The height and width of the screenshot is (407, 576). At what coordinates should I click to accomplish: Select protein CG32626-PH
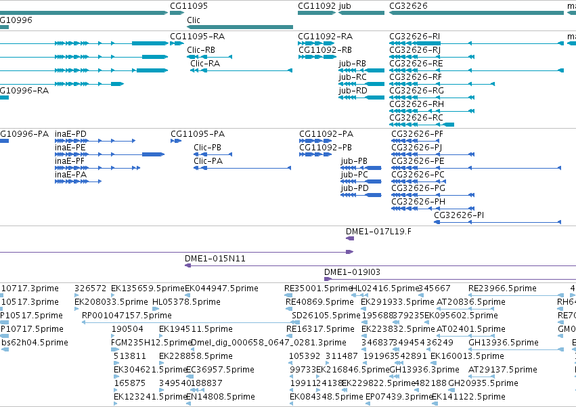418,202
